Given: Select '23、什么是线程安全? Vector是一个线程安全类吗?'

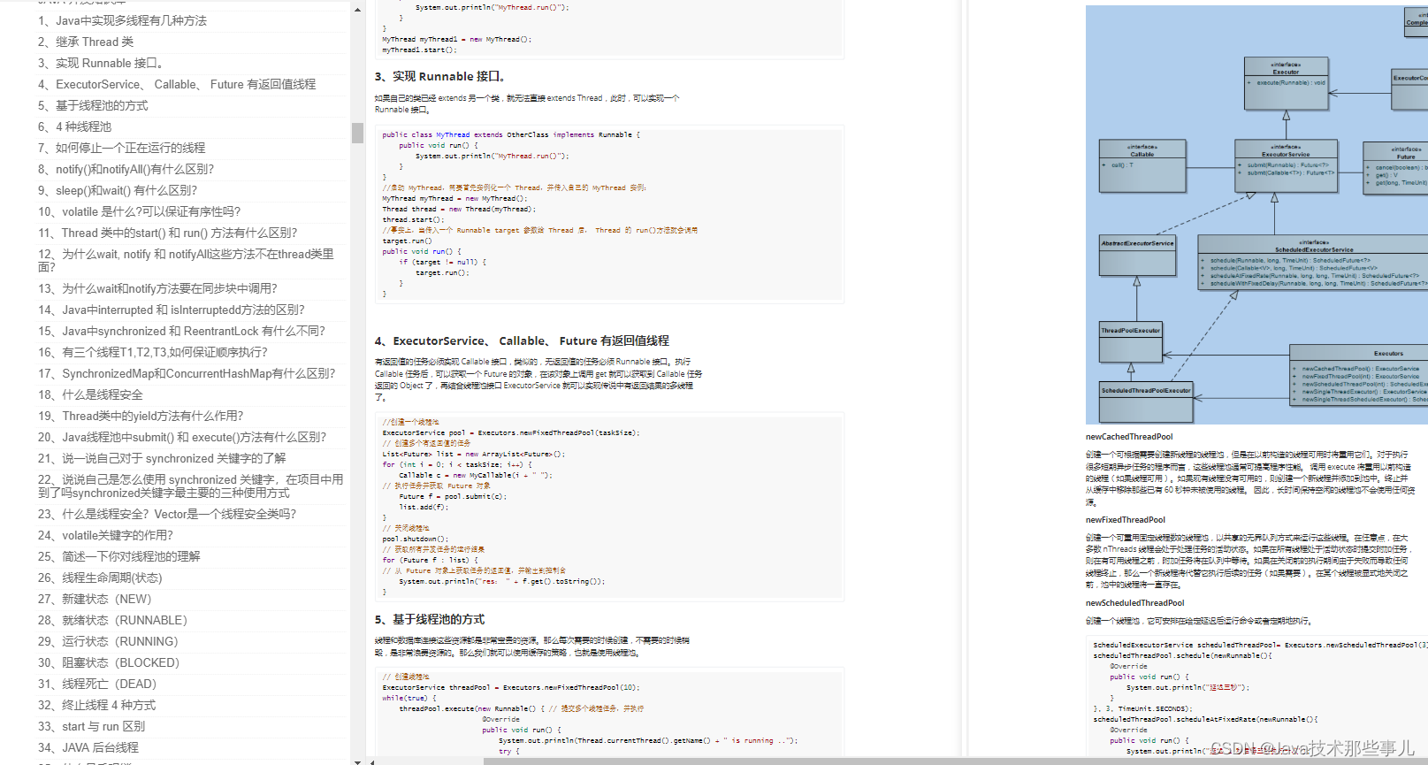Looking at the screenshot, I should (x=167, y=514).
